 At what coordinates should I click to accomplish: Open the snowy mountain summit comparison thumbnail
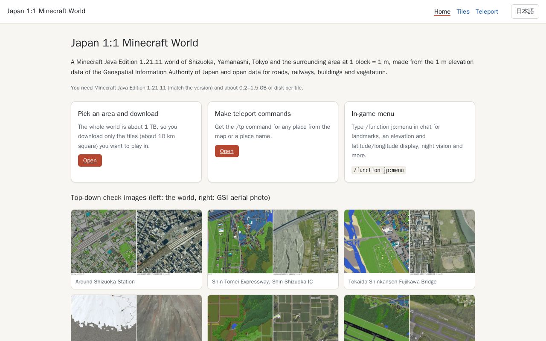coord(136,318)
